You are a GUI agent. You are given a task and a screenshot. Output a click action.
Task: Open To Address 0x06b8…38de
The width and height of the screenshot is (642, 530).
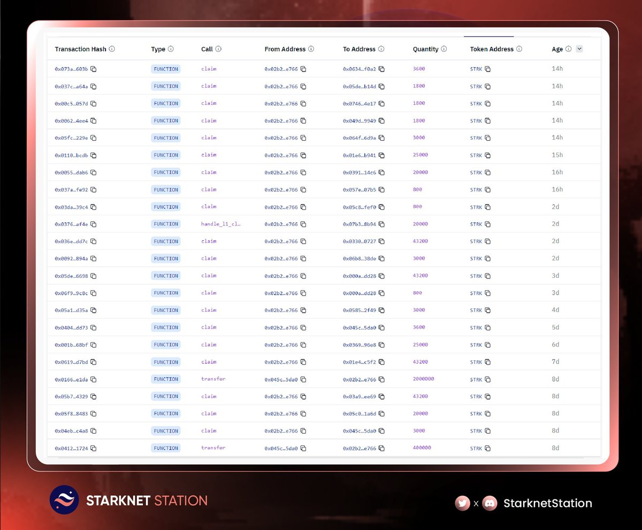coord(360,259)
